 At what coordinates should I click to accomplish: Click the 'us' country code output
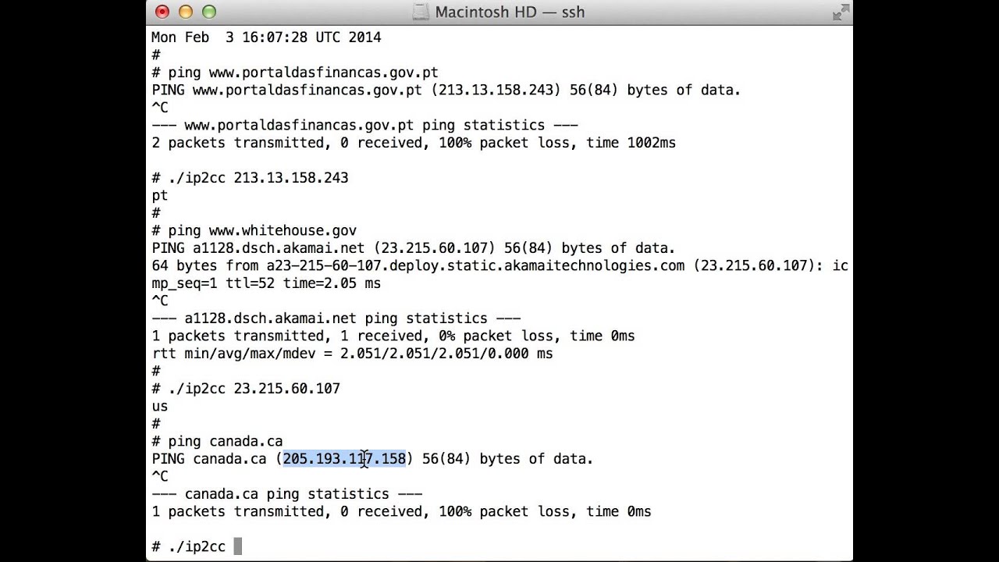(x=160, y=407)
